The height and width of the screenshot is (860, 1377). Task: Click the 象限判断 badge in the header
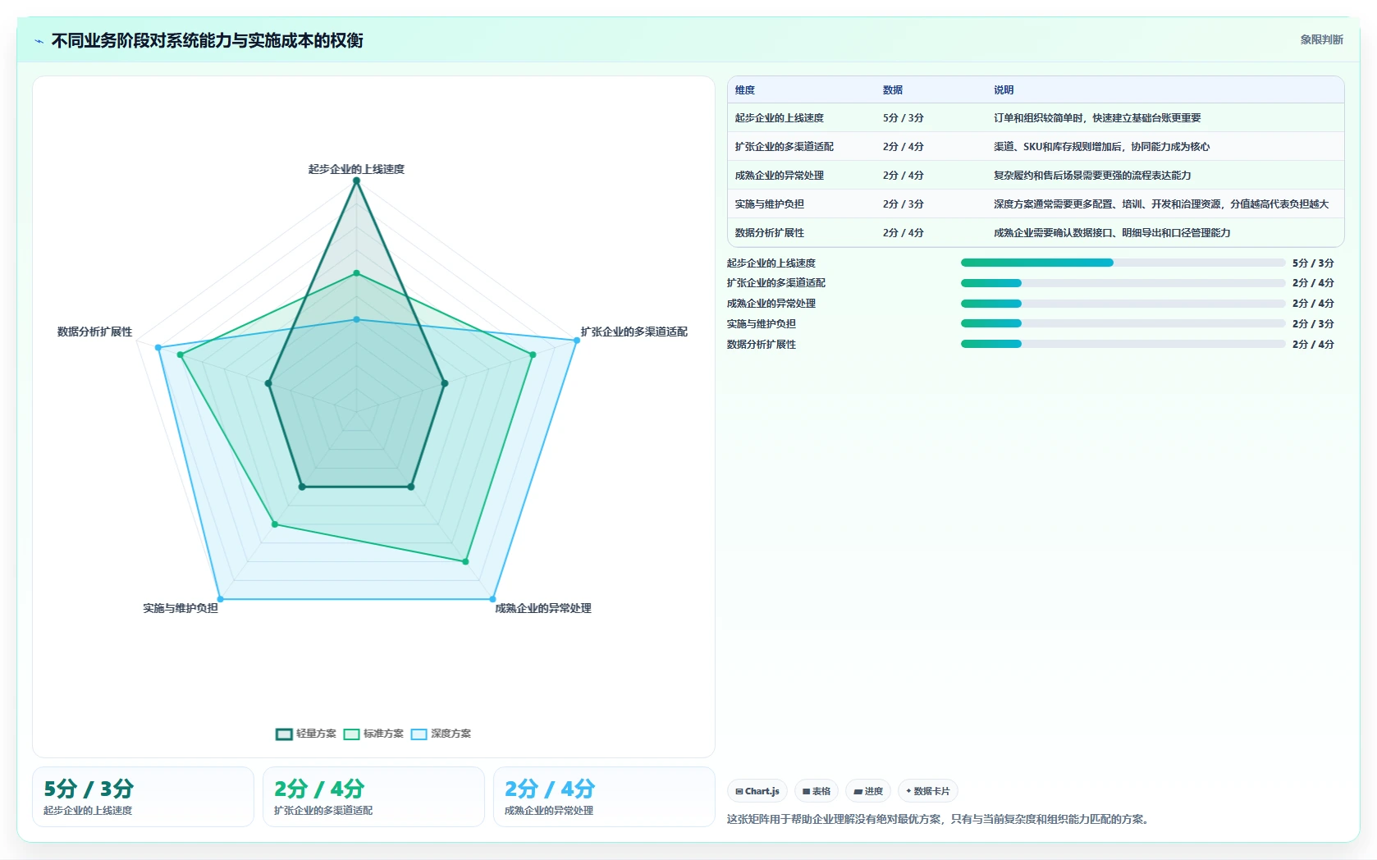pyautogui.click(x=1321, y=39)
